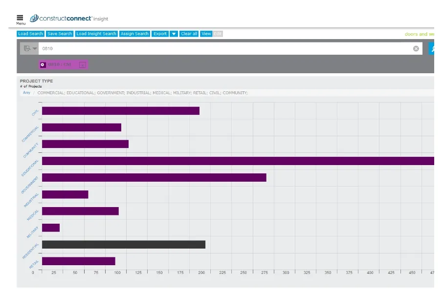Switch to Edit mode
The image size is (443, 294).
coord(218,34)
